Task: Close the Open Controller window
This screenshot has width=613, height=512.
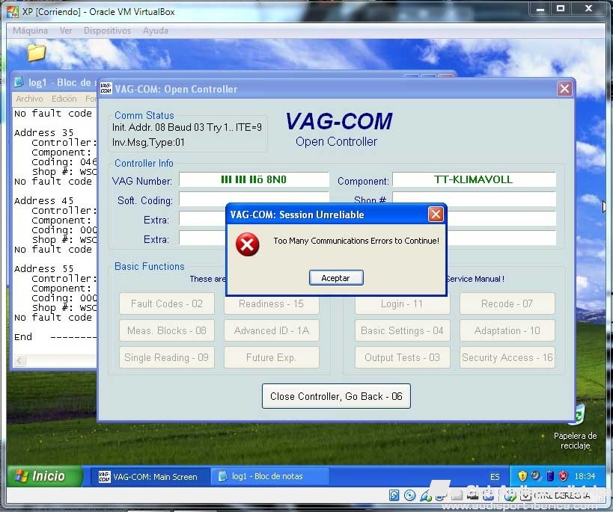Action: click(564, 89)
